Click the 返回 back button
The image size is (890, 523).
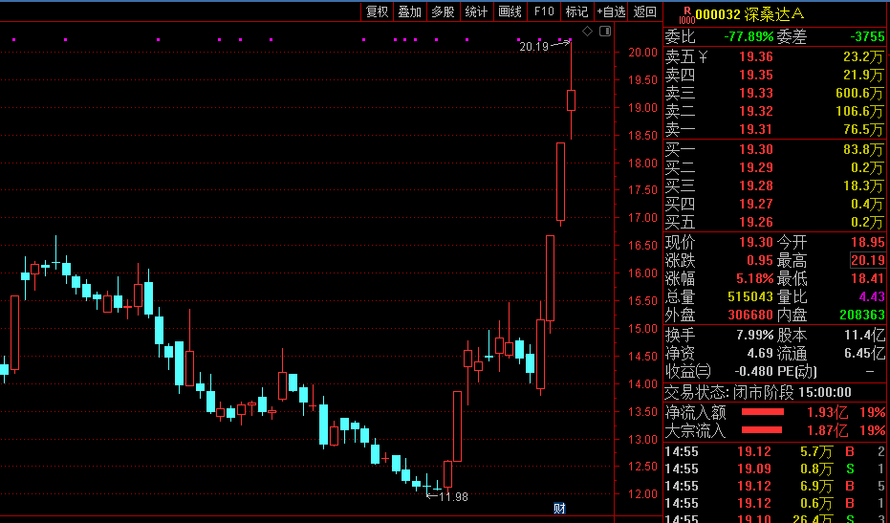coord(644,11)
